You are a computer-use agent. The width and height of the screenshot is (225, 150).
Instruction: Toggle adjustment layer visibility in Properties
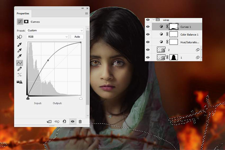(x=73, y=121)
